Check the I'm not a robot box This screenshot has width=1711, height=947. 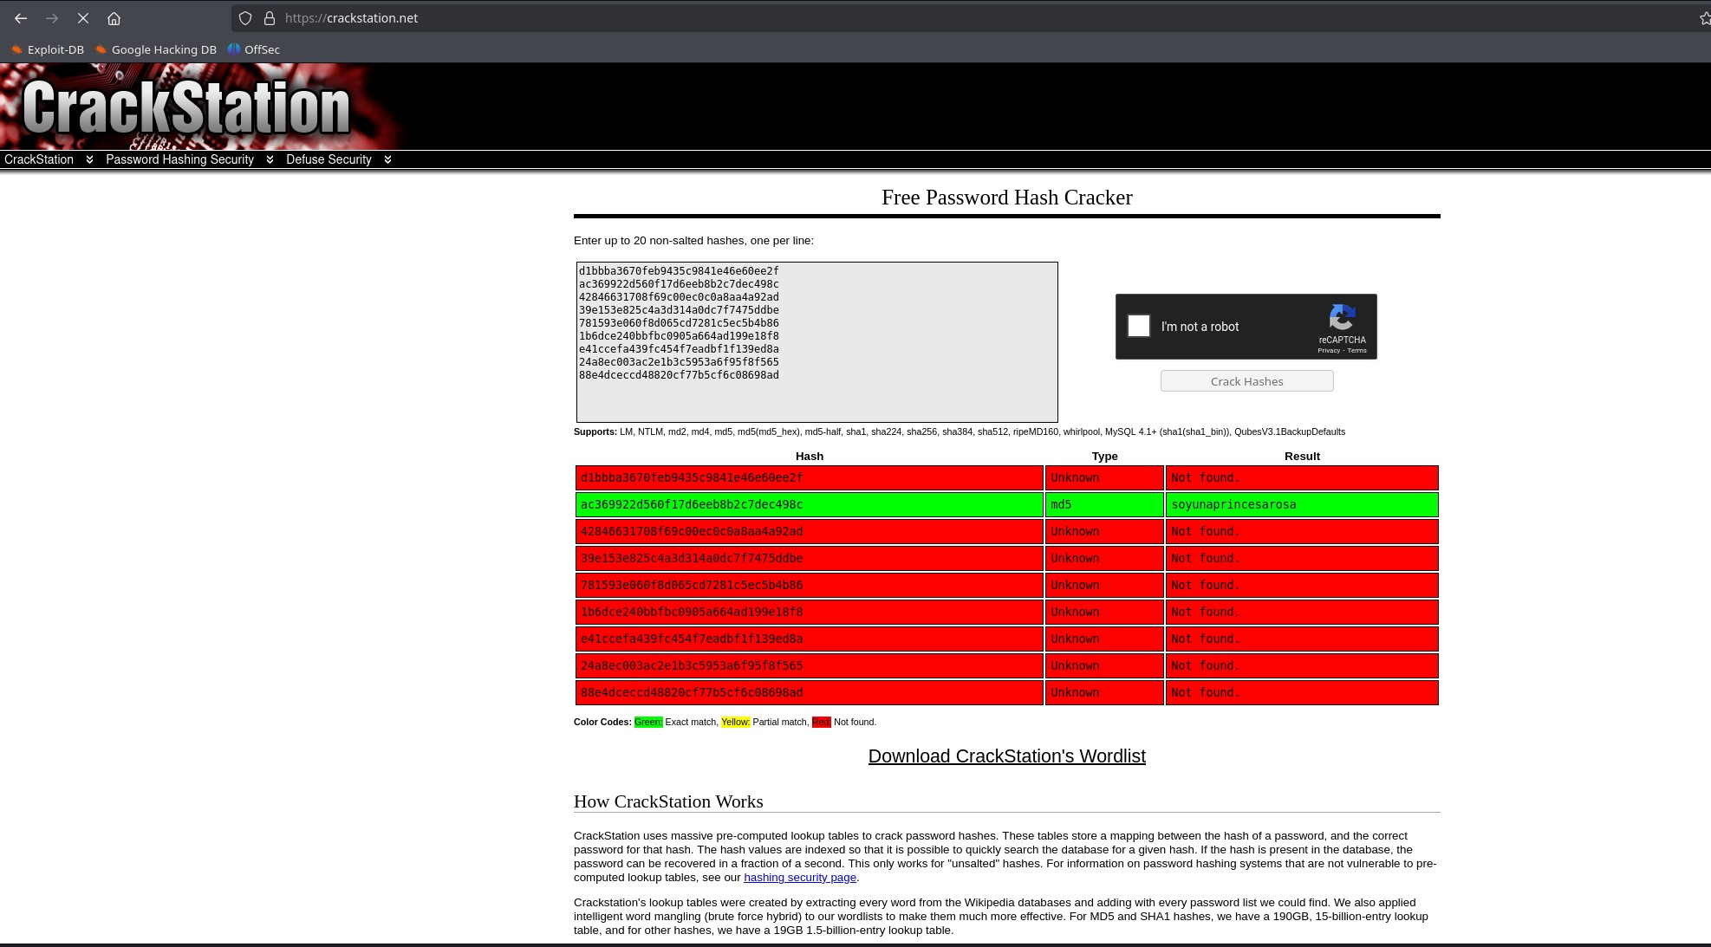click(x=1139, y=326)
